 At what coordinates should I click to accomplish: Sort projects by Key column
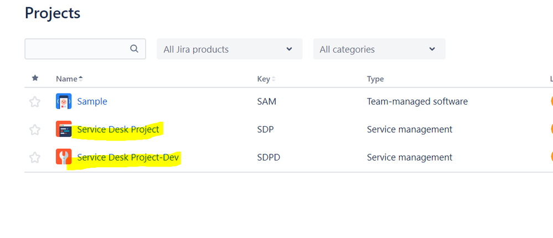(x=266, y=79)
